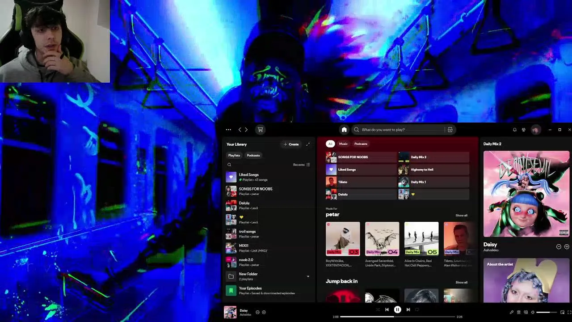
Task: Go to Spotify Home
Action: pos(344,130)
